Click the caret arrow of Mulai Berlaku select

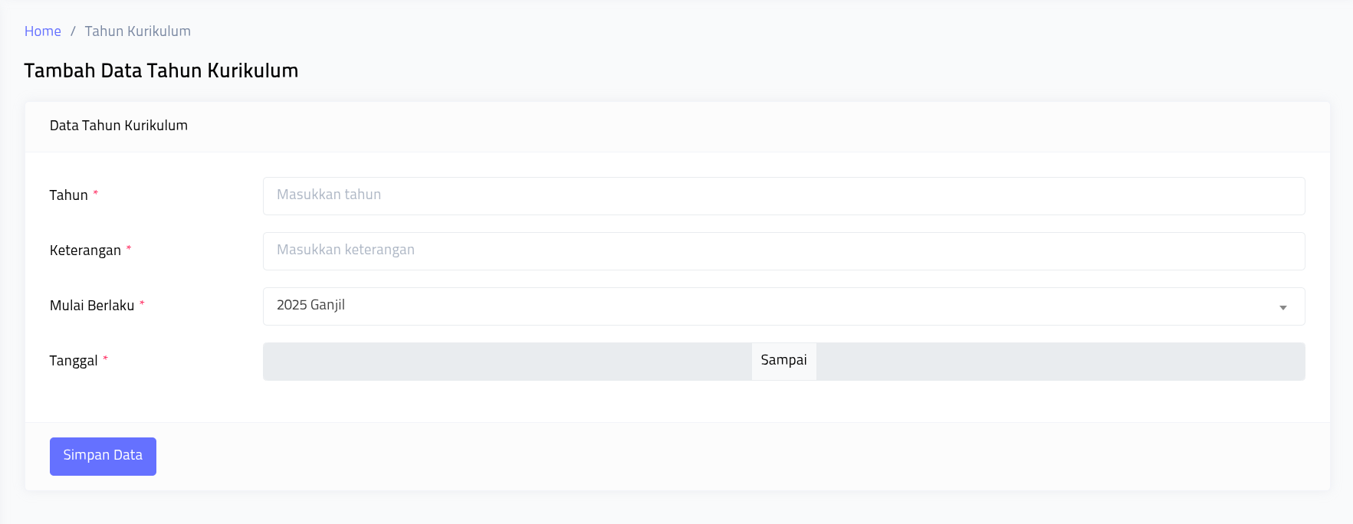[x=1282, y=307]
